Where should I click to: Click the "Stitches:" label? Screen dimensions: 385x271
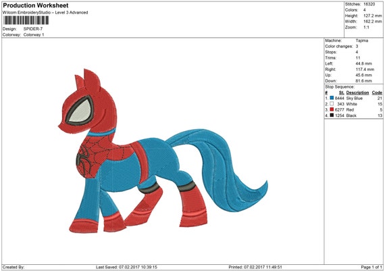pyautogui.click(x=353, y=4)
